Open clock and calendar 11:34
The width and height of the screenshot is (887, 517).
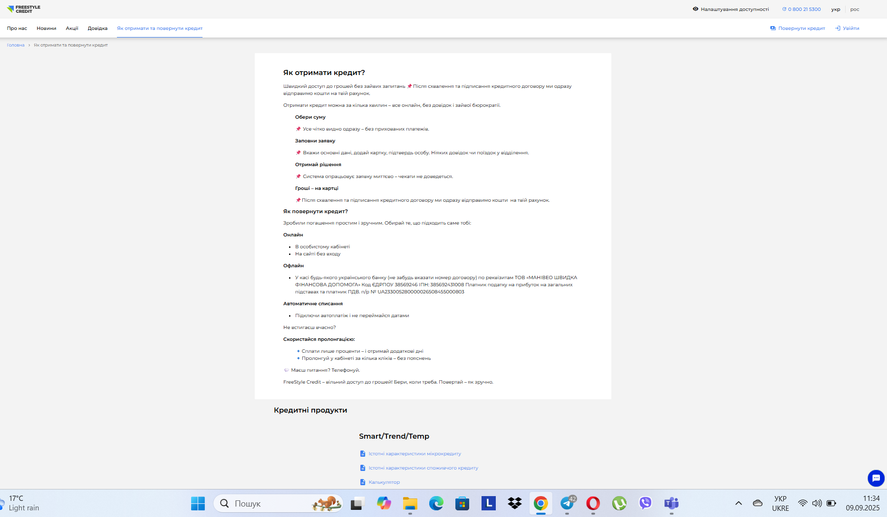863,503
